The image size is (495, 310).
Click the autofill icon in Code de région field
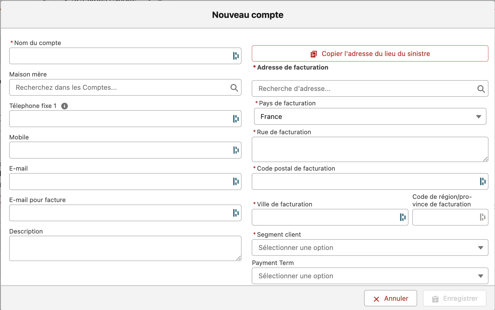[x=483, y=217]
